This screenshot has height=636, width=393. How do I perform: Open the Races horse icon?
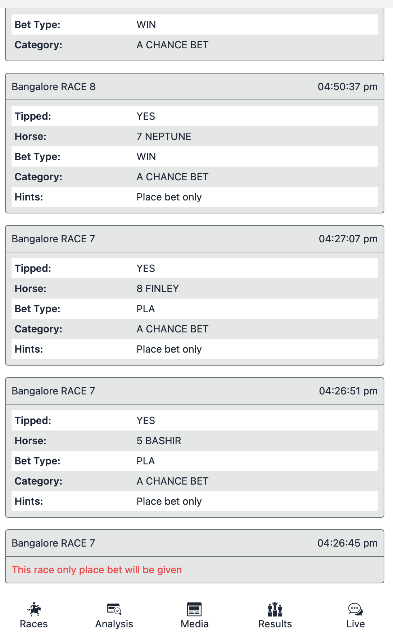[34, 609]
